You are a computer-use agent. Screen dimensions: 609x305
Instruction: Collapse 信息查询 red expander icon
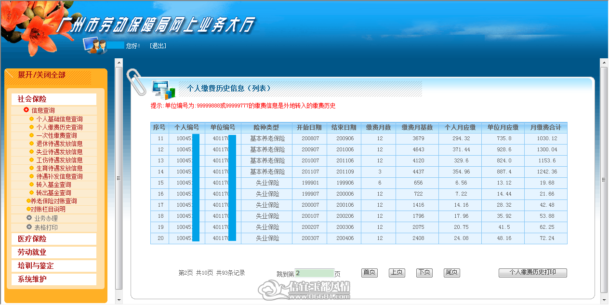coord(26,110)
